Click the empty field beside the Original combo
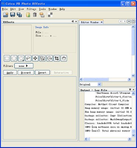Viewport: 137px width, 148px height. [x=119, y=84]
